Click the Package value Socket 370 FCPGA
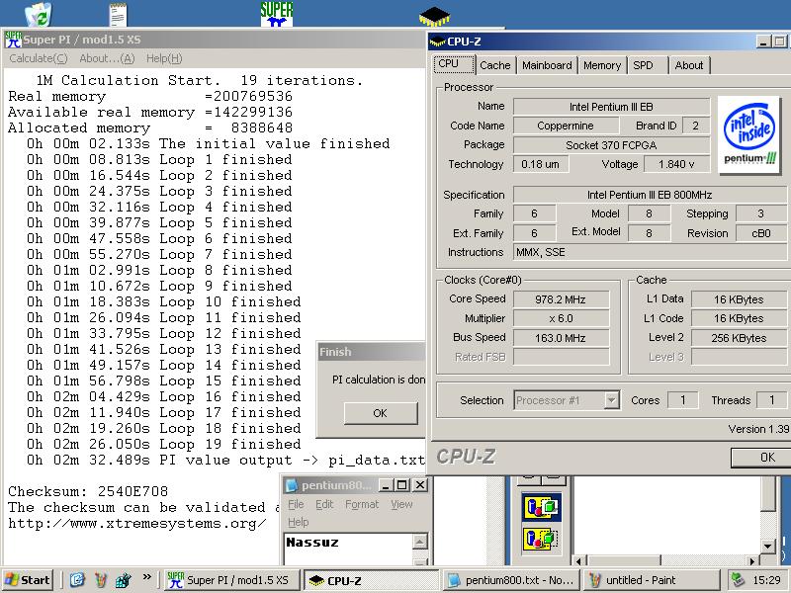 tap(611, 145)
